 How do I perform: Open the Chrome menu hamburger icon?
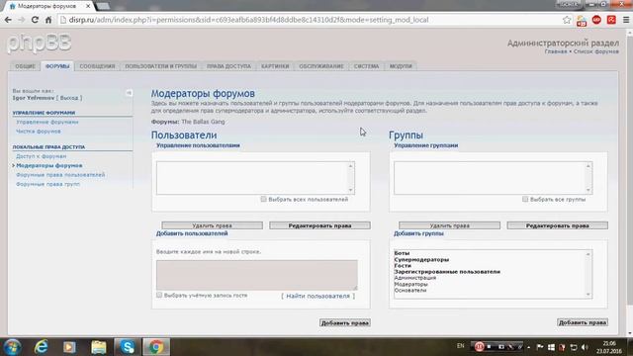[x=626, y=20]
